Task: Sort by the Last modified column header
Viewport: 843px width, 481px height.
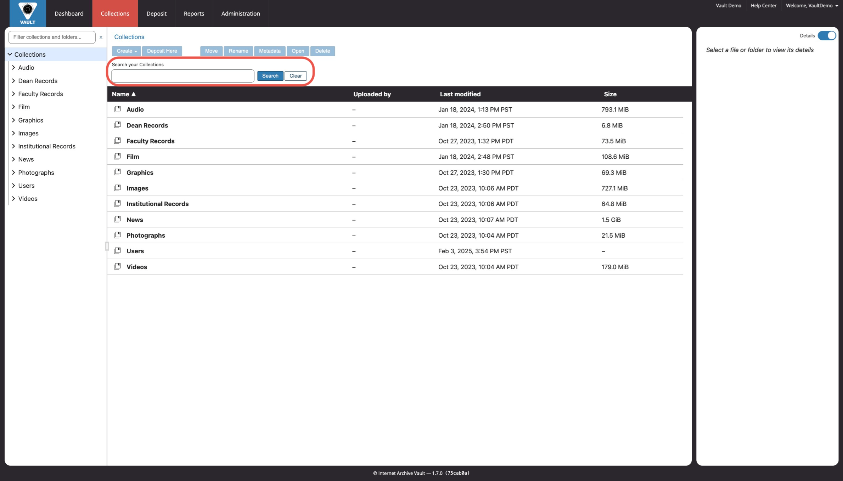Action: point(460,94)
